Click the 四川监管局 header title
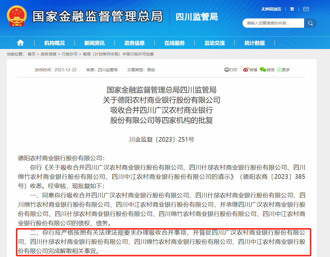This screenshot has height=257, width=330. (x=197, y=17)
